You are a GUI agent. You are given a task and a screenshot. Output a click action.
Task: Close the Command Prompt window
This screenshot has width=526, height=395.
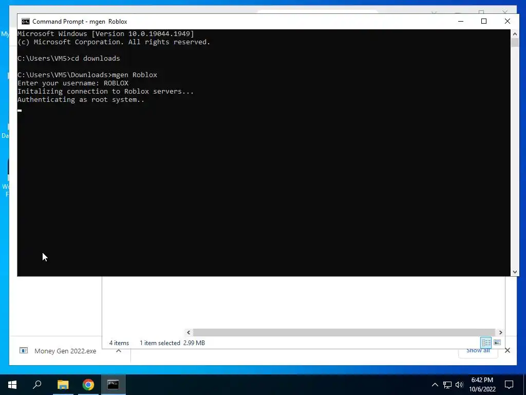(x=507, y=21)
